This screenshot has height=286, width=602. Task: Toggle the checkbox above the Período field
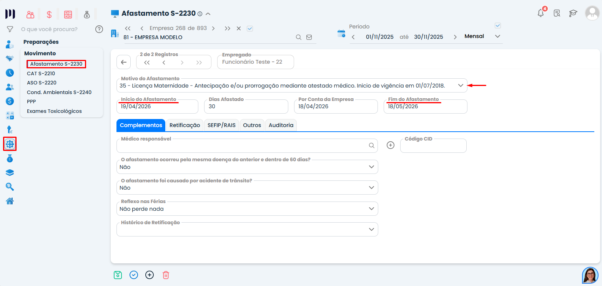tap(498, 26)
